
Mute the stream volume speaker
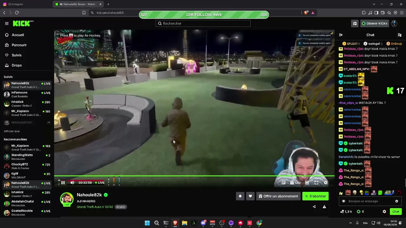coord(72,182)
